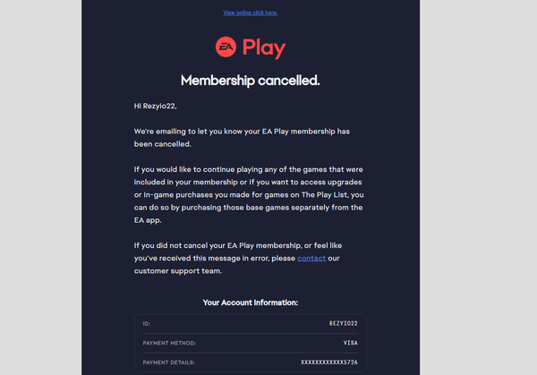Viewport: 537px width, 375px height.
Task: Click the 'Hi Rezyio22,' greeting
Action: point(161,106)
